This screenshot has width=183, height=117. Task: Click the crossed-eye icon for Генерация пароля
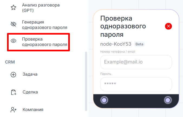[13, 25]
